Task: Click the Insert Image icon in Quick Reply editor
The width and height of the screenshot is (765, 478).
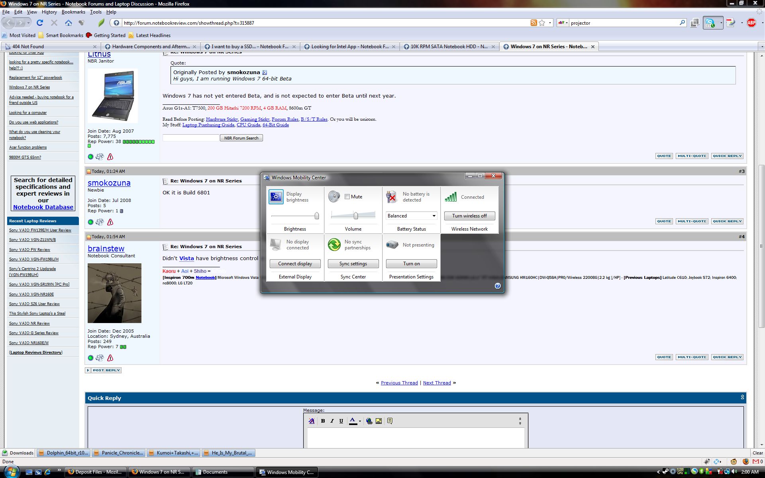Action: (379, 421)
